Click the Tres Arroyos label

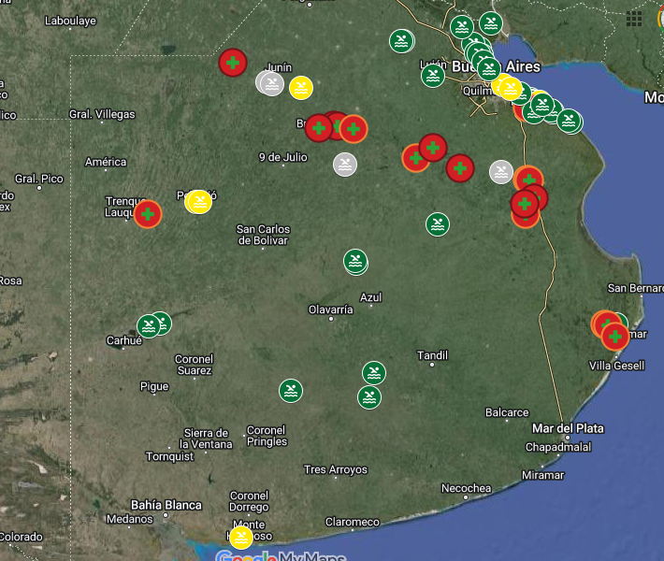[x=336, y=469]
